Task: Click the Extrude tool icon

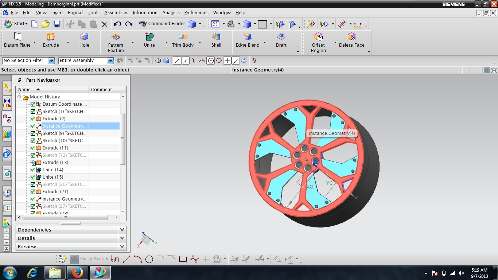Action: (x=51, y=37)
